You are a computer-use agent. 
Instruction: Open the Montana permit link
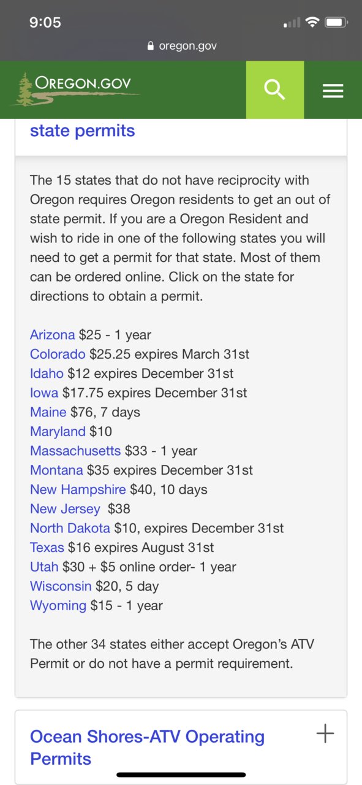pos(56,470)
